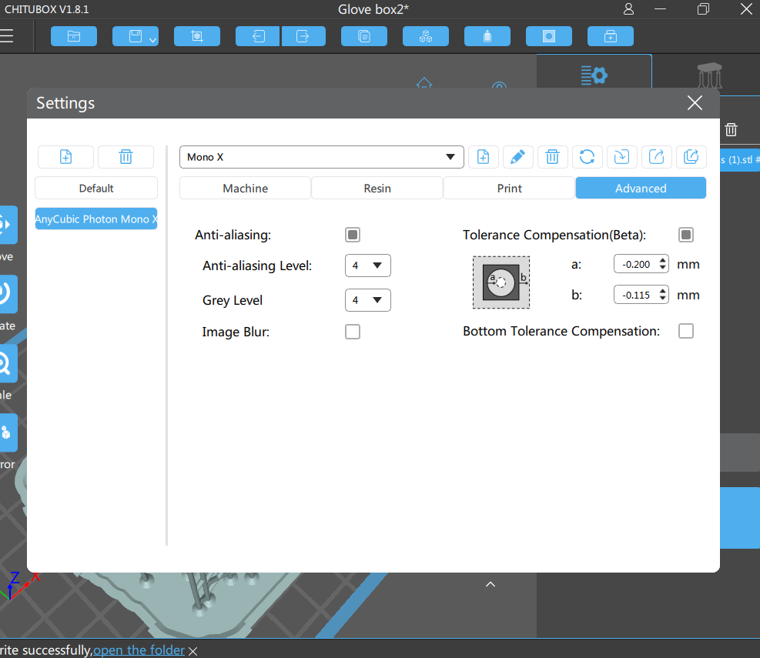Select AnyCubic Photon Mono X machine
The width and height of the screenshot is (760, 658).
pyautogui.click(x=96, y=219)
